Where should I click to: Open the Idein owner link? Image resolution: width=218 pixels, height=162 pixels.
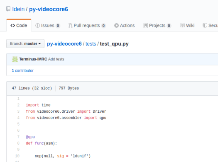18,9
